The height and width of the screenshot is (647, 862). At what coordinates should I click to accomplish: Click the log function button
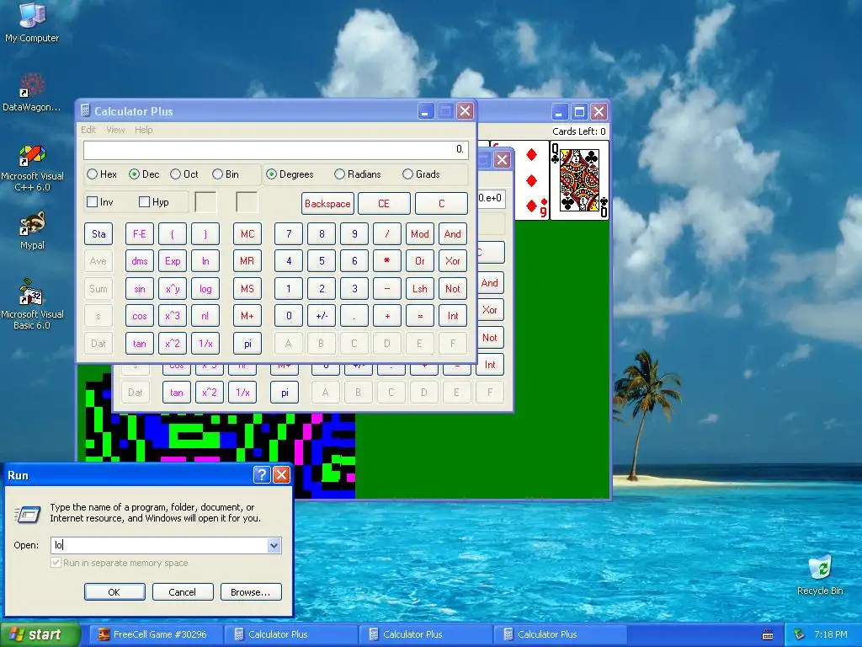click(205, 288)
